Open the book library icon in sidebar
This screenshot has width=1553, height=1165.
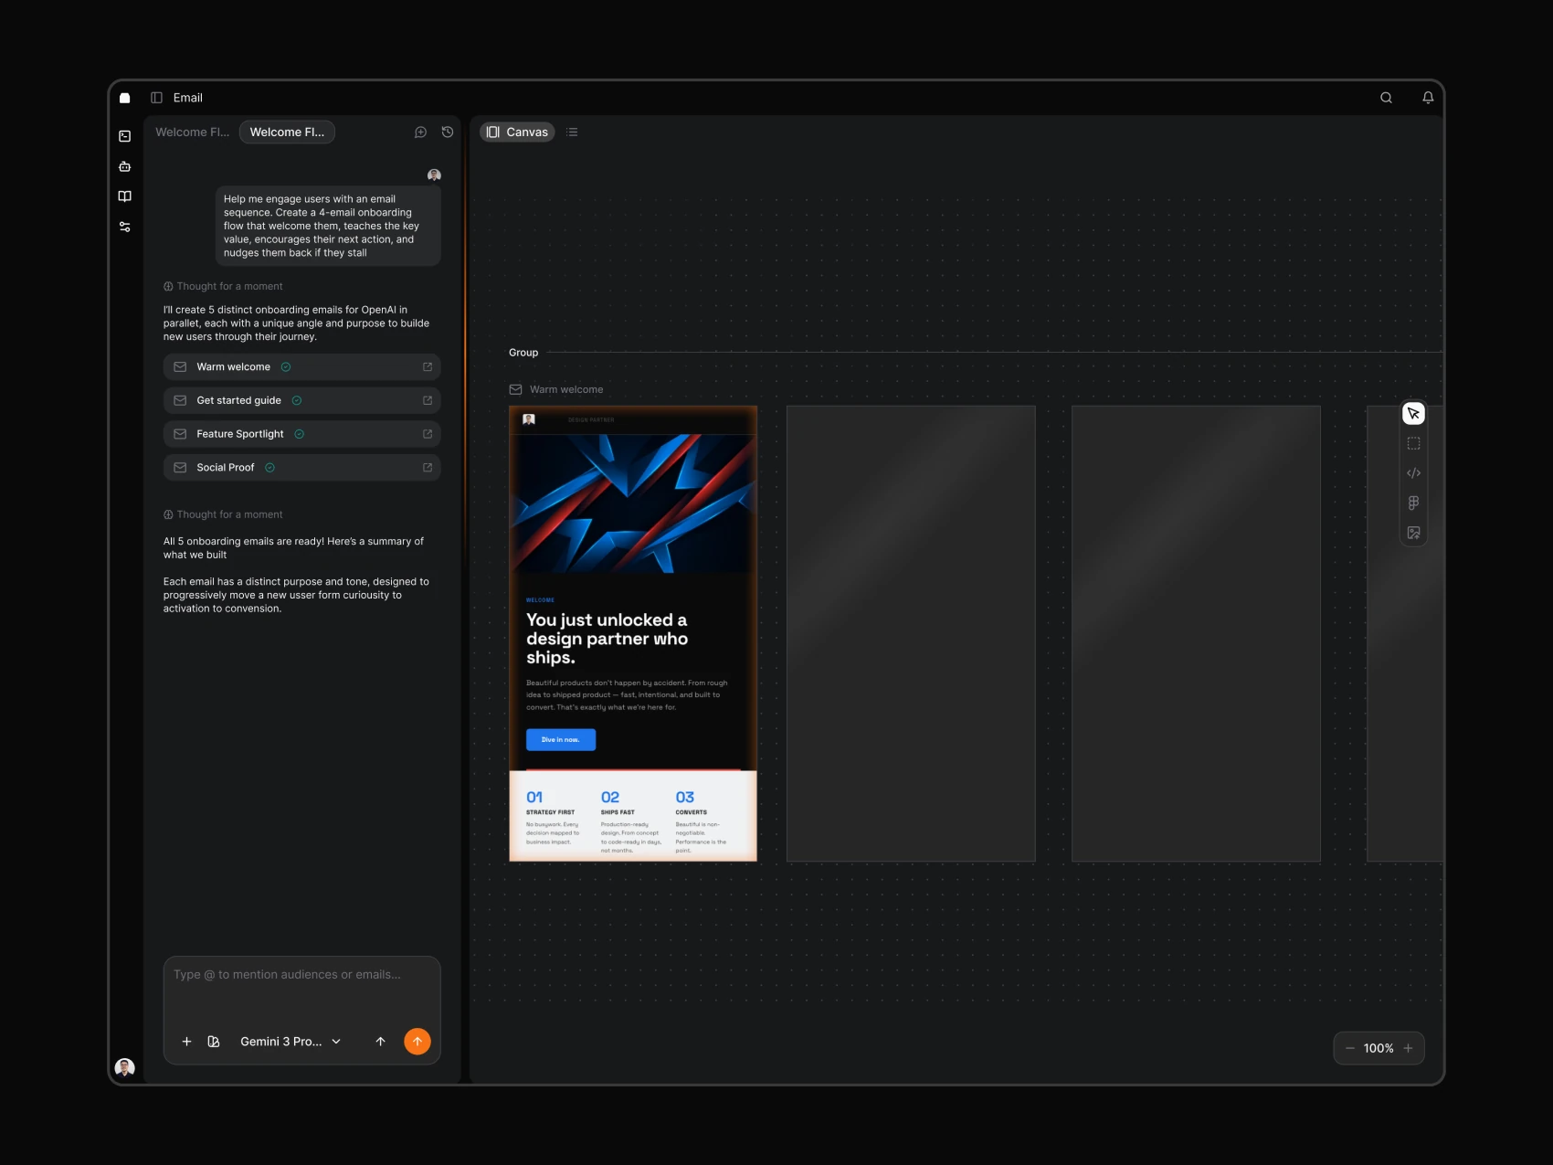pyautogui.click(x=125, y=196)
